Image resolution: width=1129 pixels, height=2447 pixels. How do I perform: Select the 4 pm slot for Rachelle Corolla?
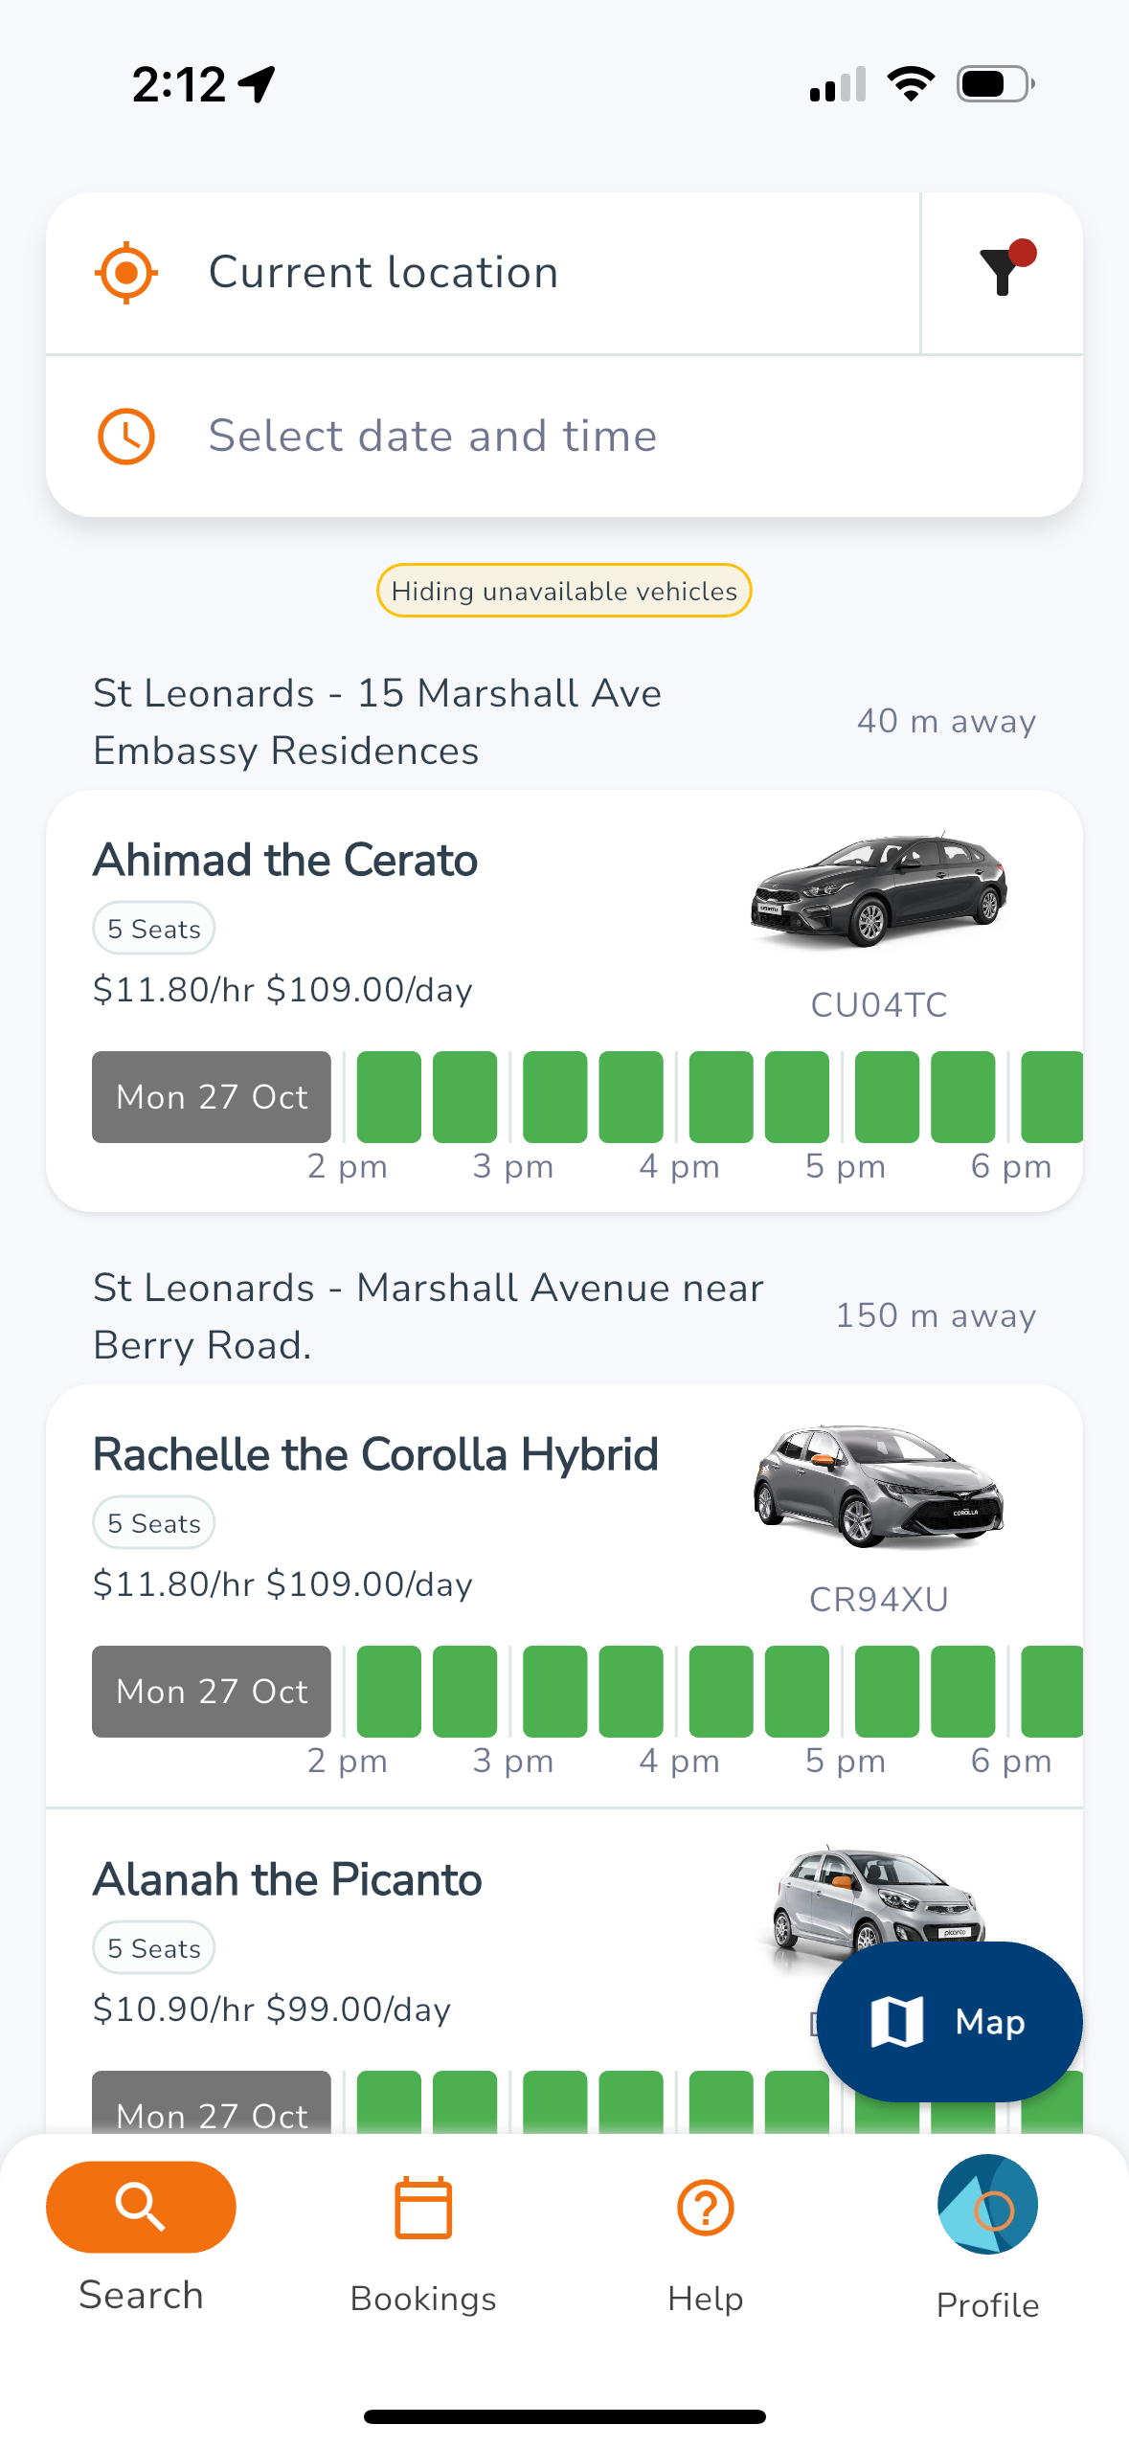point(720,1692)
